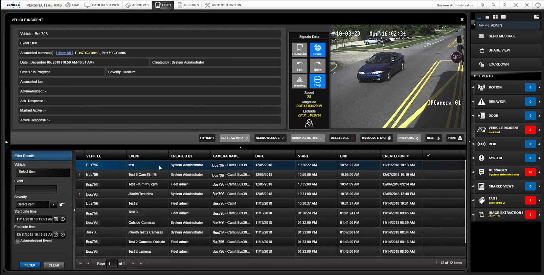Toggle the quad layout view icon top right
The height and width of the screenshot is (275, 544).
tap(495, 17)
